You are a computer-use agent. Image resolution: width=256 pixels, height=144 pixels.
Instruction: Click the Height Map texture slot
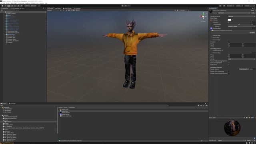click(x=211, y=36)
